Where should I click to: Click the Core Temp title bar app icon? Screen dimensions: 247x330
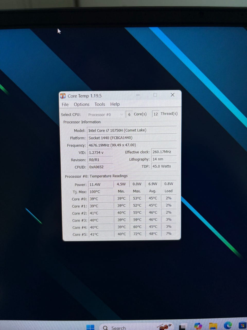point(63,96)
